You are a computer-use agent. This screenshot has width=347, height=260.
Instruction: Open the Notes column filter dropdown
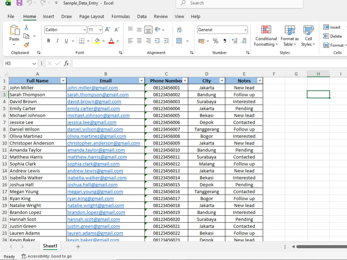coord(260,81)
